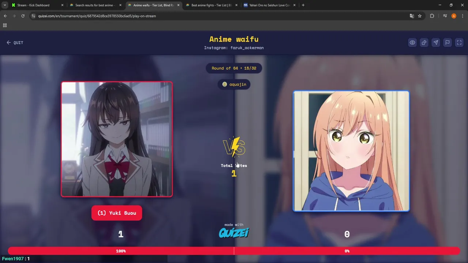Close the Yahari Ore no Seishun tab
The height and width of the screenshot is (263, 468).
pos(294,5)
